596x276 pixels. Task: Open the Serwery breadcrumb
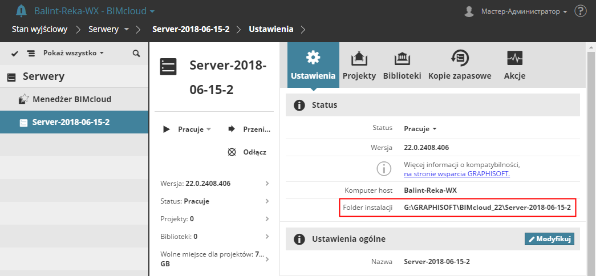coord(103,29)
